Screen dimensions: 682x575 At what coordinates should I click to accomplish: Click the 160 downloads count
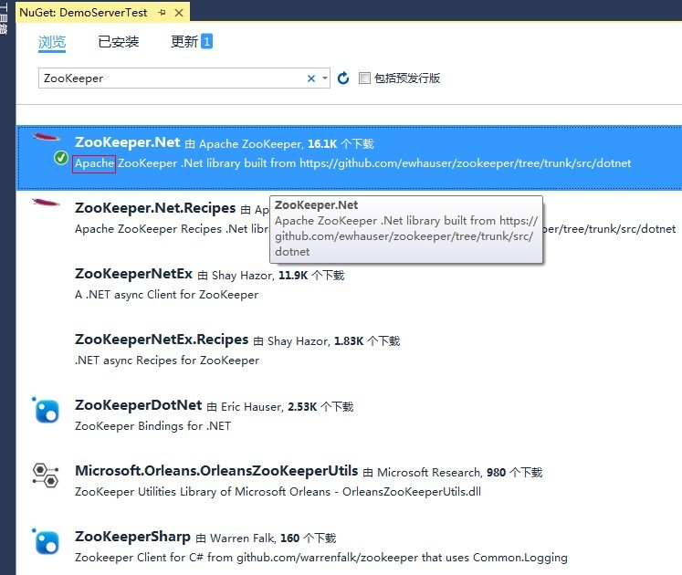pyautogui.click(x=289, y=538)
